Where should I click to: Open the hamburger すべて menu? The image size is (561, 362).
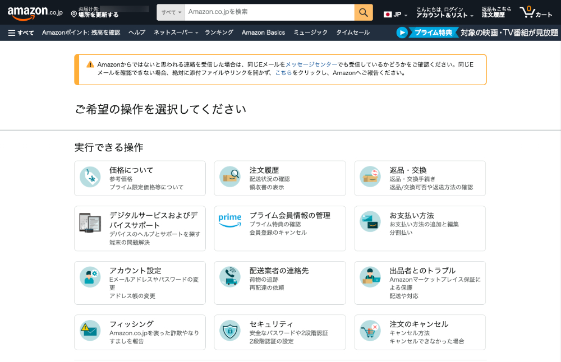pyautogui.click(x=21, y=33)
